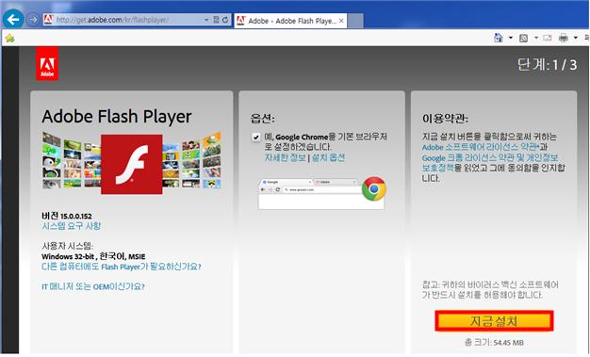
Task: Click the Adobe Flash Player heading
Action: coord(117,117)
